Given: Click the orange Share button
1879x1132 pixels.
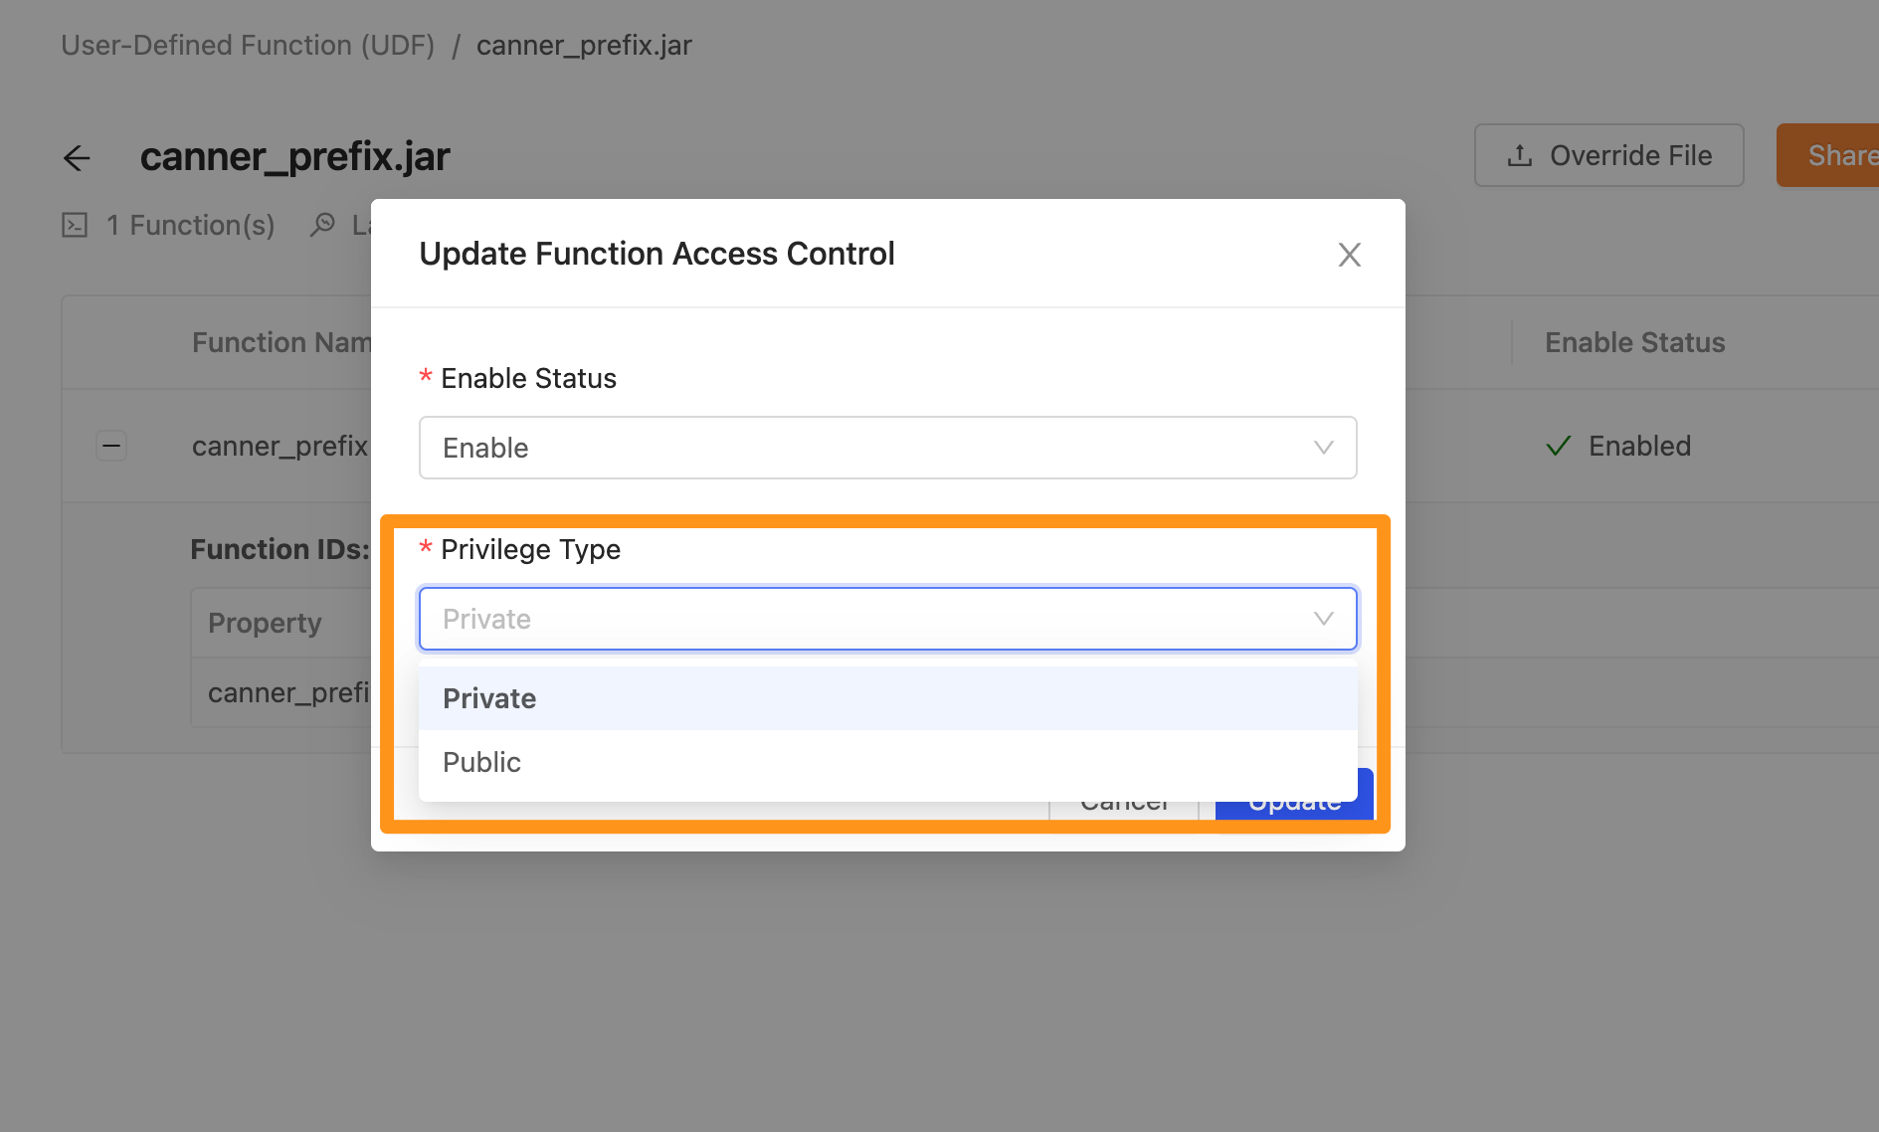Looking at the screenshot, I should tap(1828, 155).
